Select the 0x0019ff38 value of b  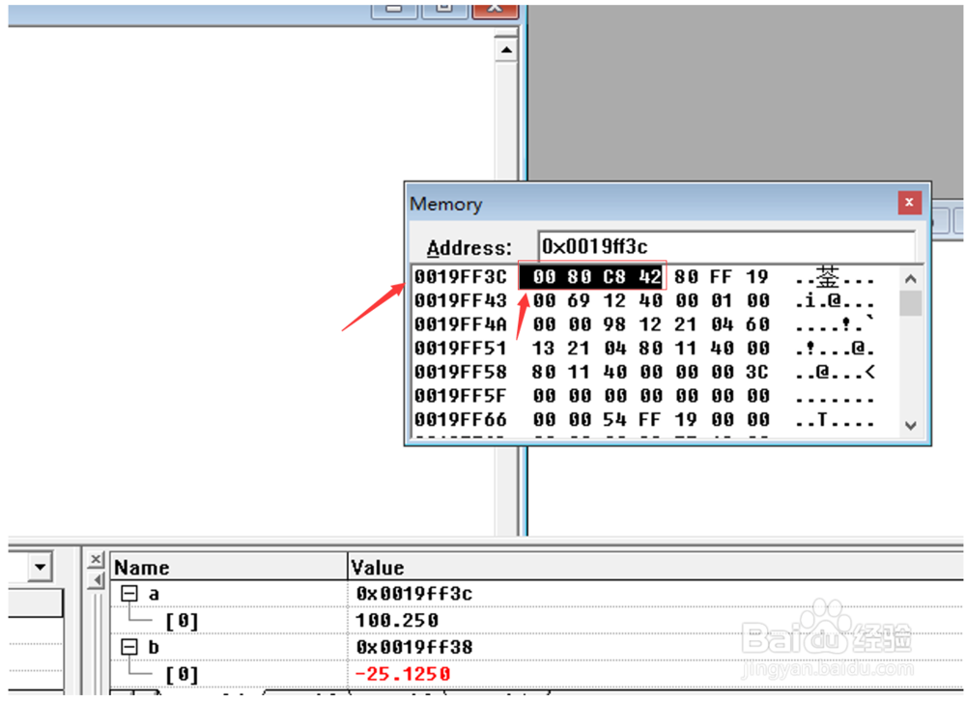[414, 647]
